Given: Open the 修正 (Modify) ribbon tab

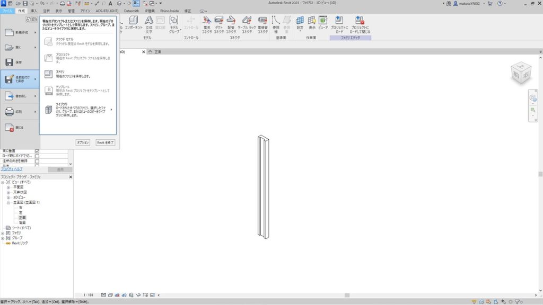Looking at the screenshot, I should [x=188, y=11].
